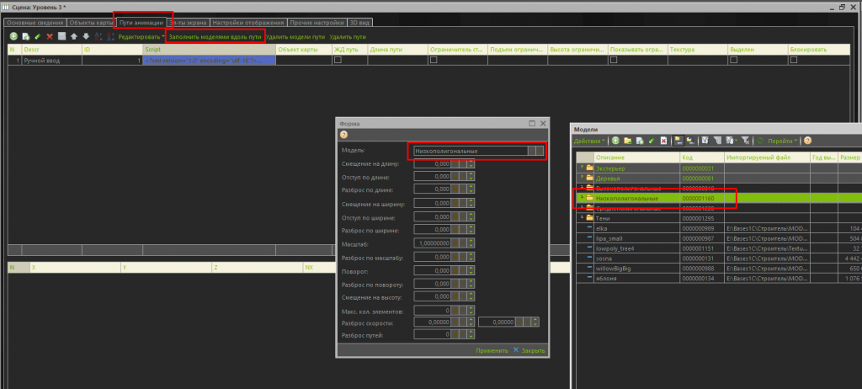Select the lowpoly_tree4 model row

click(x=717, y=248)
